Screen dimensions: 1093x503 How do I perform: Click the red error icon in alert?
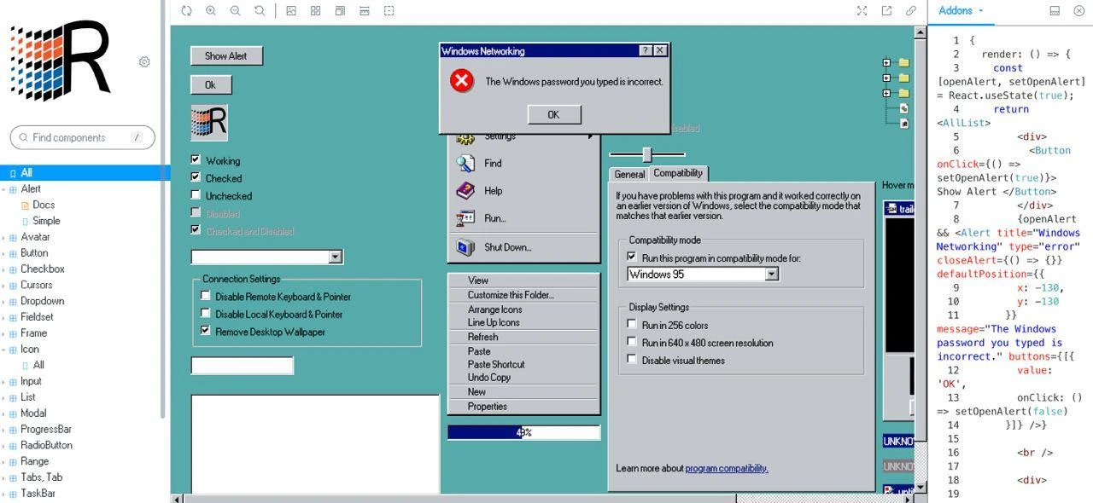[462, 81]
